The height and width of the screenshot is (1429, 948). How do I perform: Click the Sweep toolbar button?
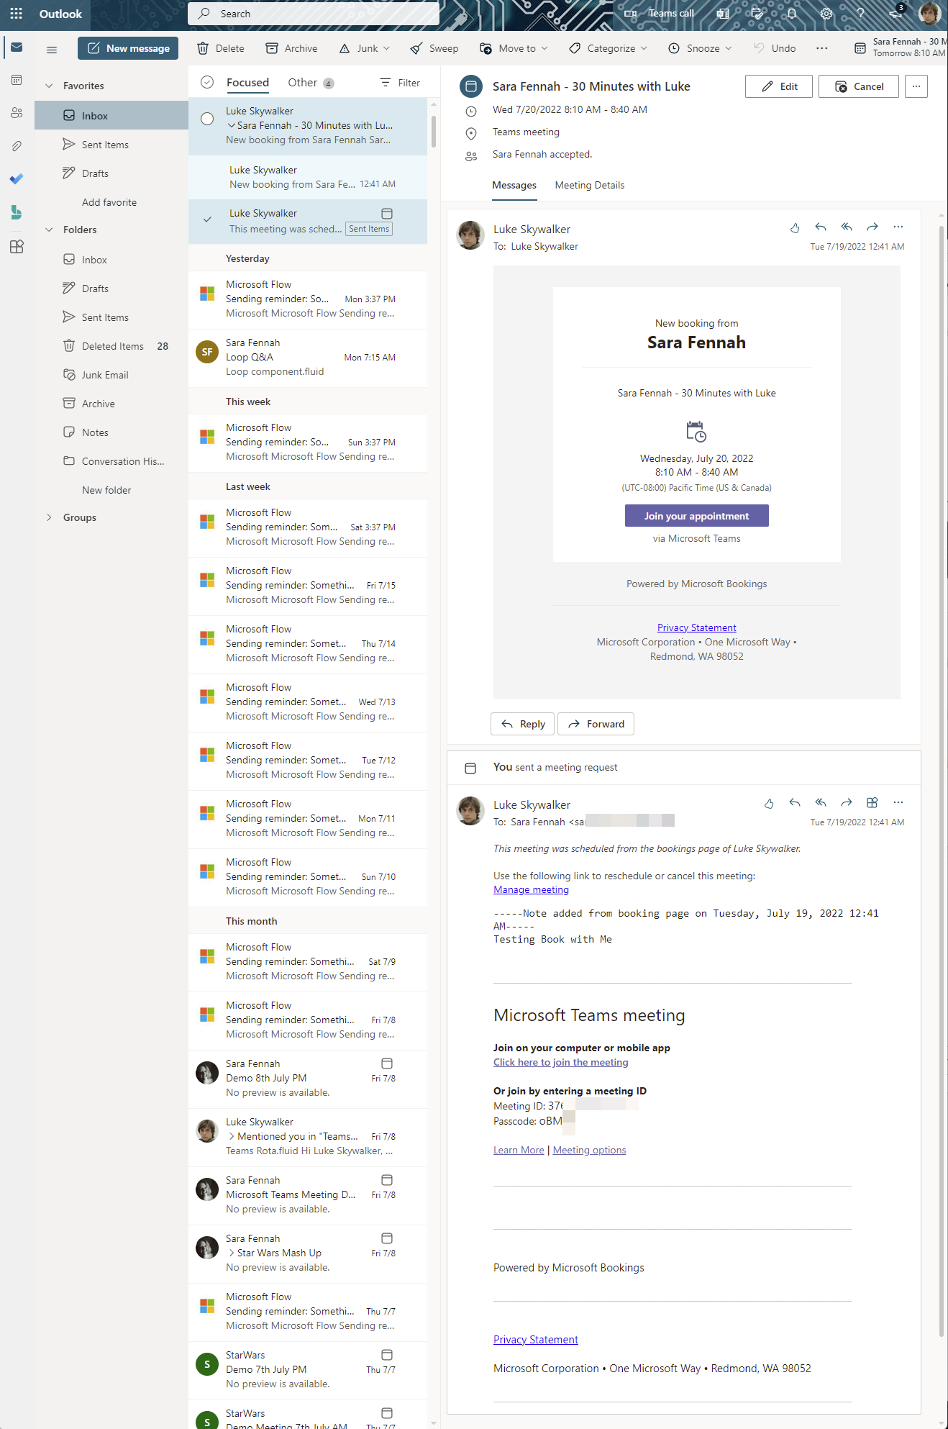[x=434, y=48]
